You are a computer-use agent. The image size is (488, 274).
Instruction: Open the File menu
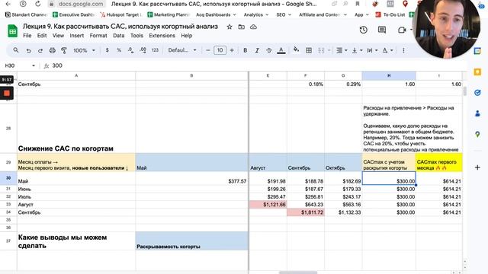(x=27, y=36)
